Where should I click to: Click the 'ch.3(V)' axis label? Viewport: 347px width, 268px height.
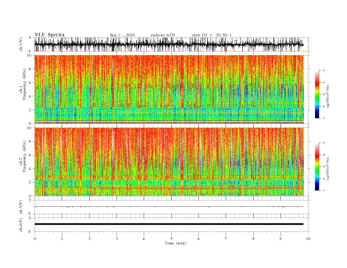click(x=21, y=207)
